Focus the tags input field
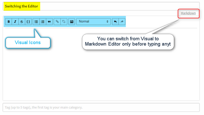 click(x=101, y=107)
